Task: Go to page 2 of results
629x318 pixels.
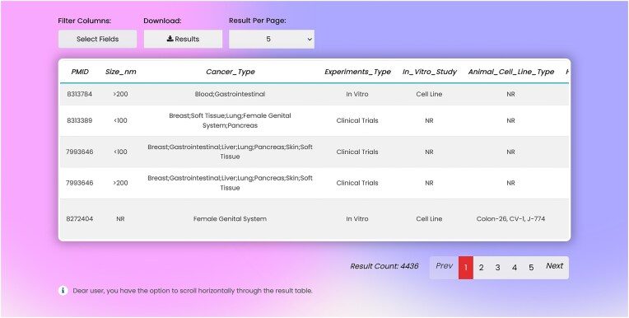Action: click(x=481, y=268)
